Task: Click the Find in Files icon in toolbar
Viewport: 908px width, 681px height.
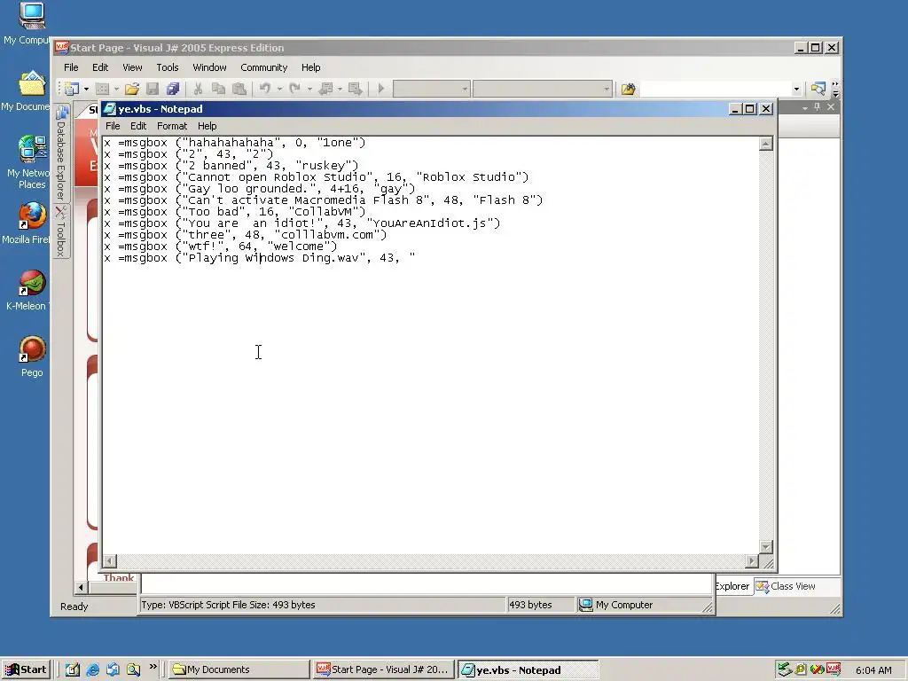Action: 629,89
